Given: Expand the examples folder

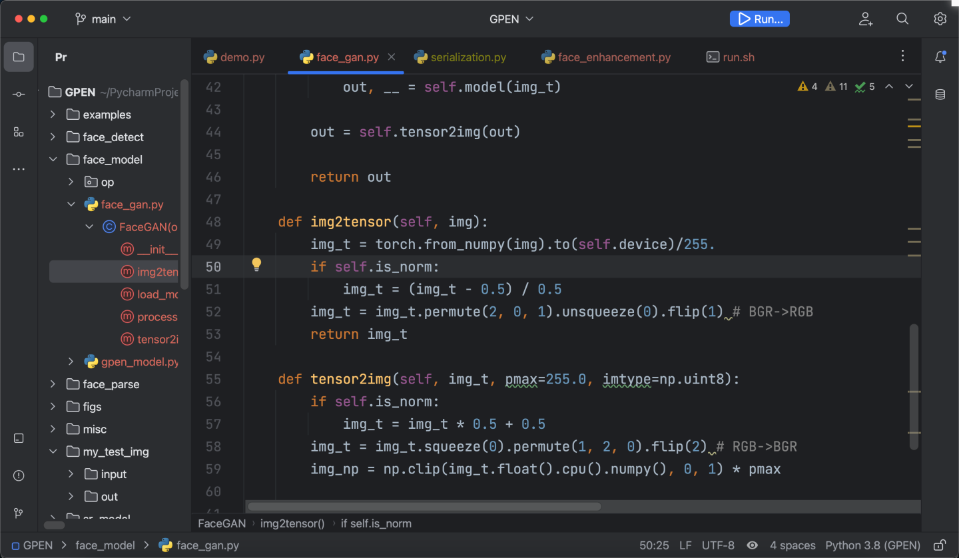Looking at the screenshot, I should 53,114.
